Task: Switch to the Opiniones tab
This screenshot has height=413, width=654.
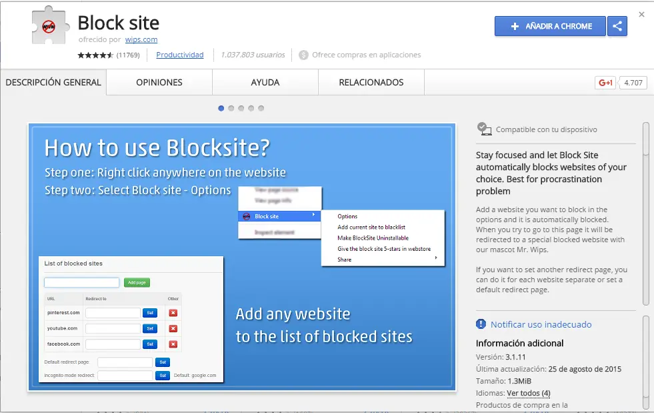Action: (x=159, y=82)
